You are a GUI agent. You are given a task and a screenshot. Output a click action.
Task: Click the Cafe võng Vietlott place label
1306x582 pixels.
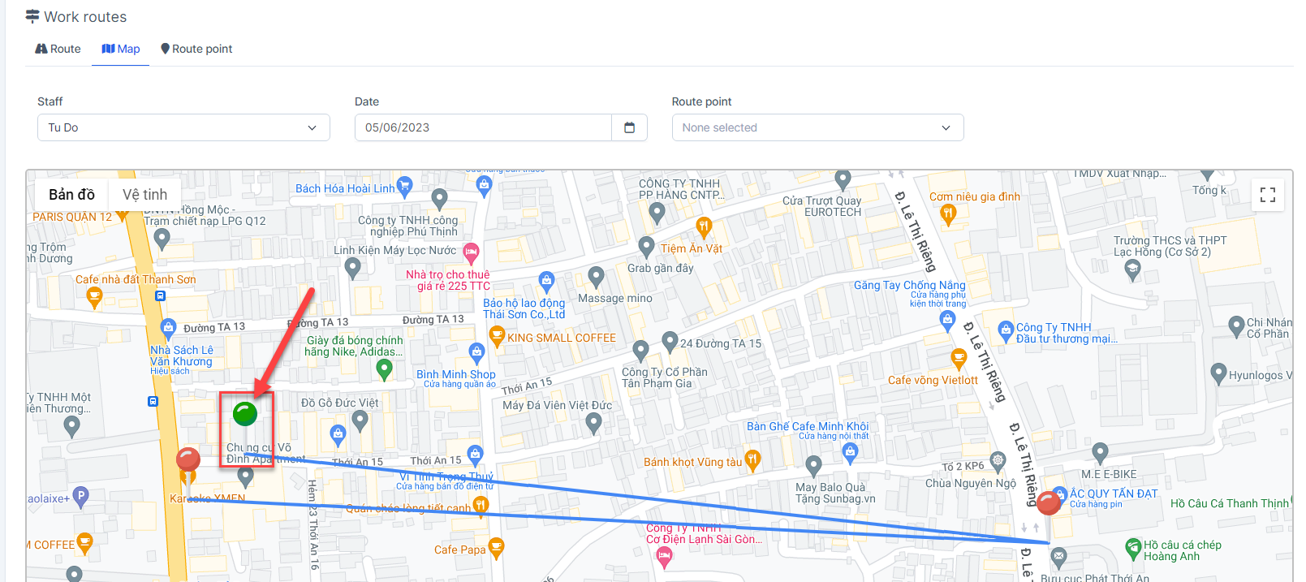coord(932,380)
